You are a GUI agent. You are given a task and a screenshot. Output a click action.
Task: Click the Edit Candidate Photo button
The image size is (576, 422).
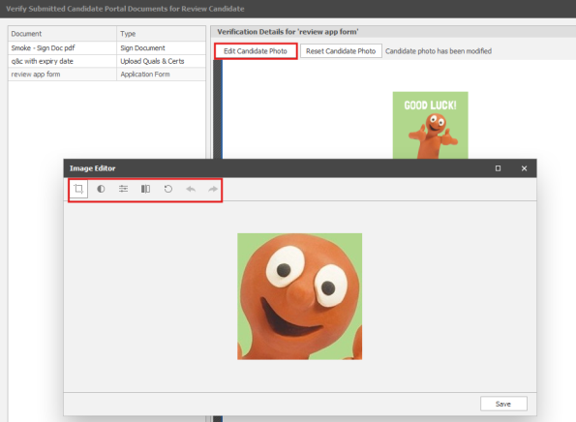click(256, 51)
